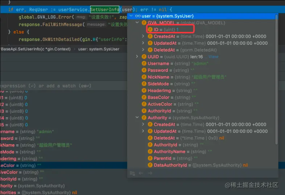Click the popup's vertical scrollbar

point(276,79)
